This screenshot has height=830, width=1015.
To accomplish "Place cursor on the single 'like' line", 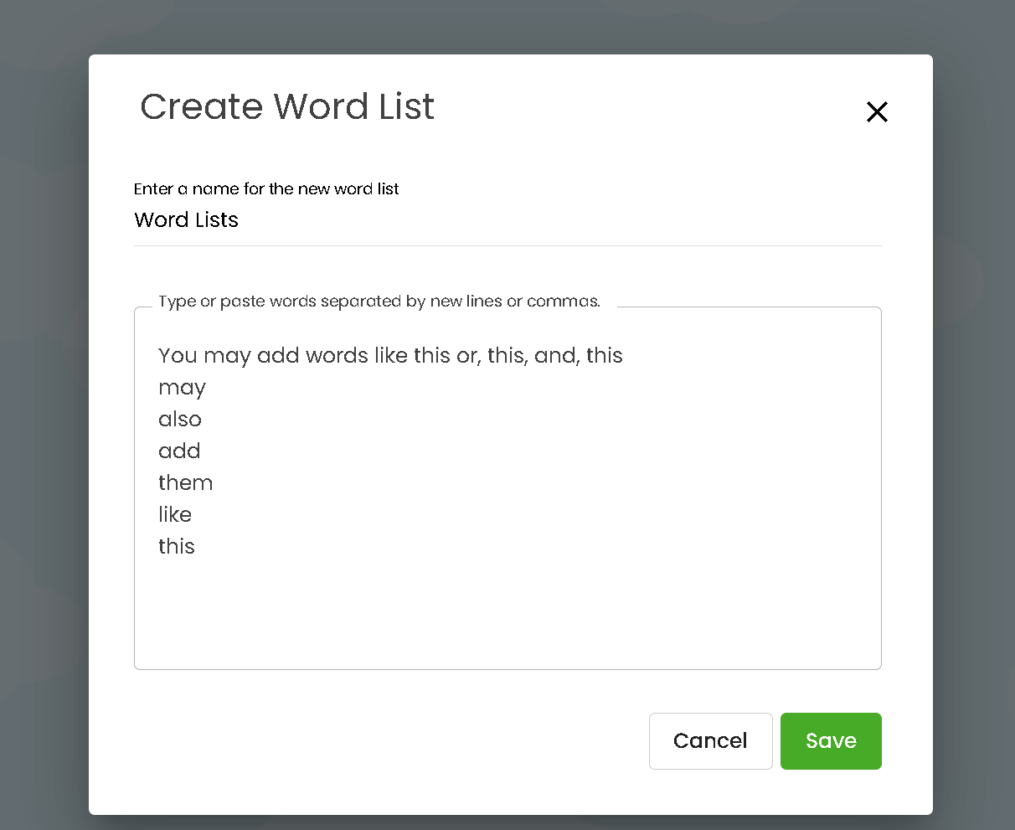I will point(175,514).
